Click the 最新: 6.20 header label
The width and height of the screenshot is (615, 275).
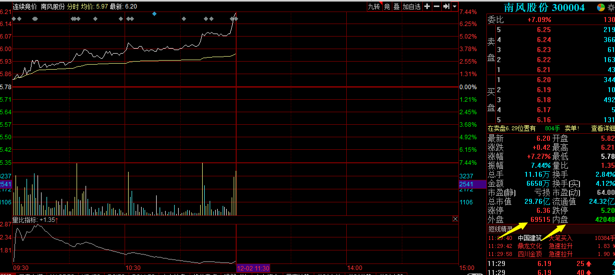click(x=123, y=7)
